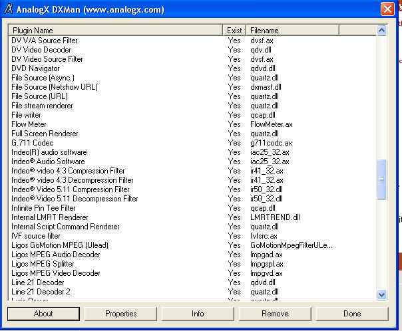Select Ligos GoMotion MPEG (Ulead) row

click(x=192, y=245)
